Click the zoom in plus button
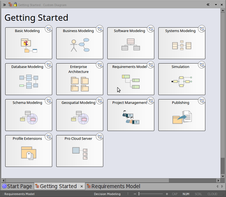This screenshot has width=226, height=197. tap(167, 194)
